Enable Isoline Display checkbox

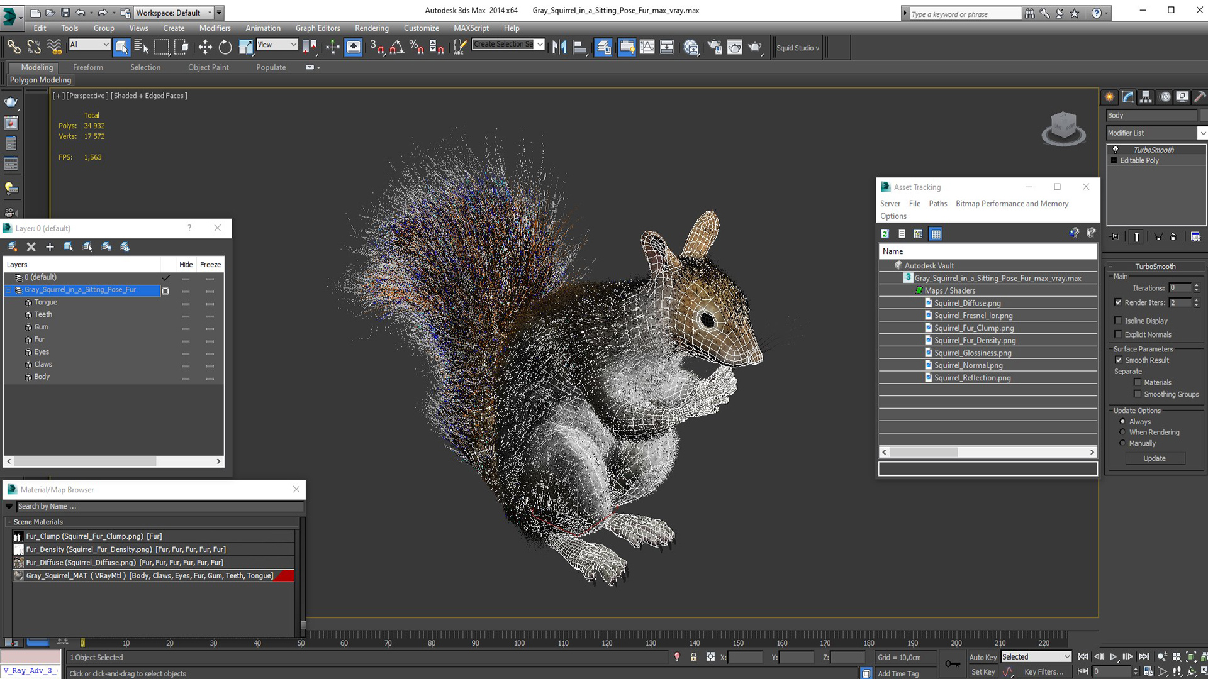[1118, 321]
